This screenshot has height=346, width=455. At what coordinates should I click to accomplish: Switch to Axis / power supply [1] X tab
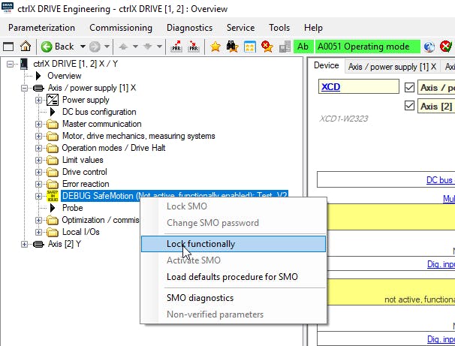[393, 67]
